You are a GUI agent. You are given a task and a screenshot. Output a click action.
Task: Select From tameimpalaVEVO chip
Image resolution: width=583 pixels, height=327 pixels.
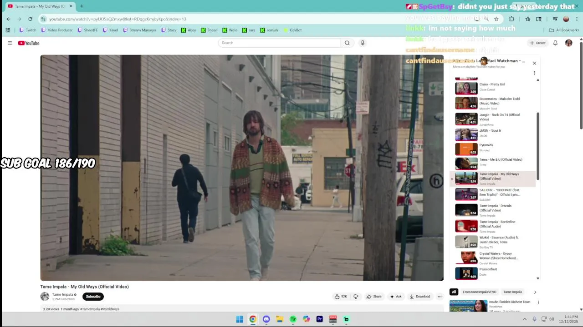click(x=480, y=292)
